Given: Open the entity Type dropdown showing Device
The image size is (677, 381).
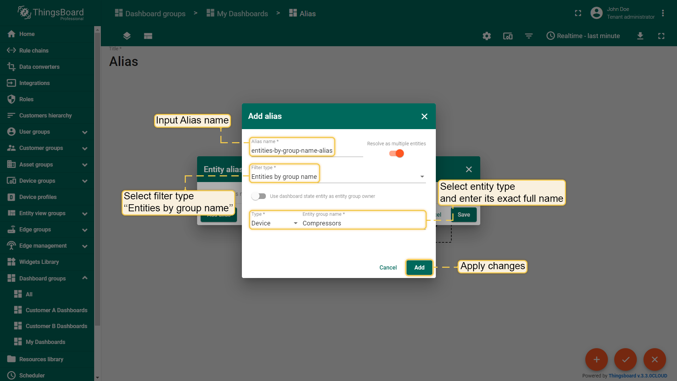Looking at the screenshot, I should [274, 223].
